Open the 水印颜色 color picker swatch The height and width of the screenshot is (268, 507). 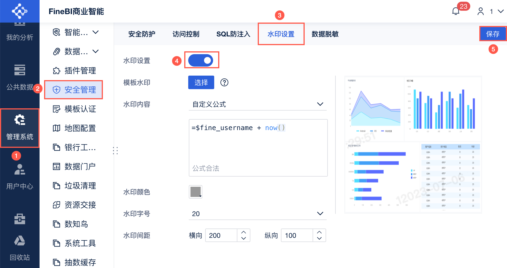pos(196,192)
